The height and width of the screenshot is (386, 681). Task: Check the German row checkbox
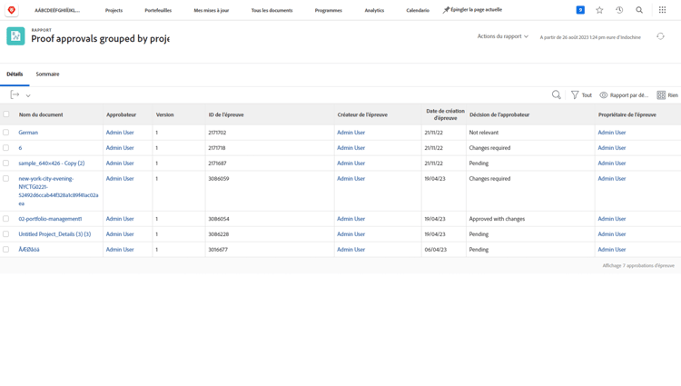tap(6, 133)
